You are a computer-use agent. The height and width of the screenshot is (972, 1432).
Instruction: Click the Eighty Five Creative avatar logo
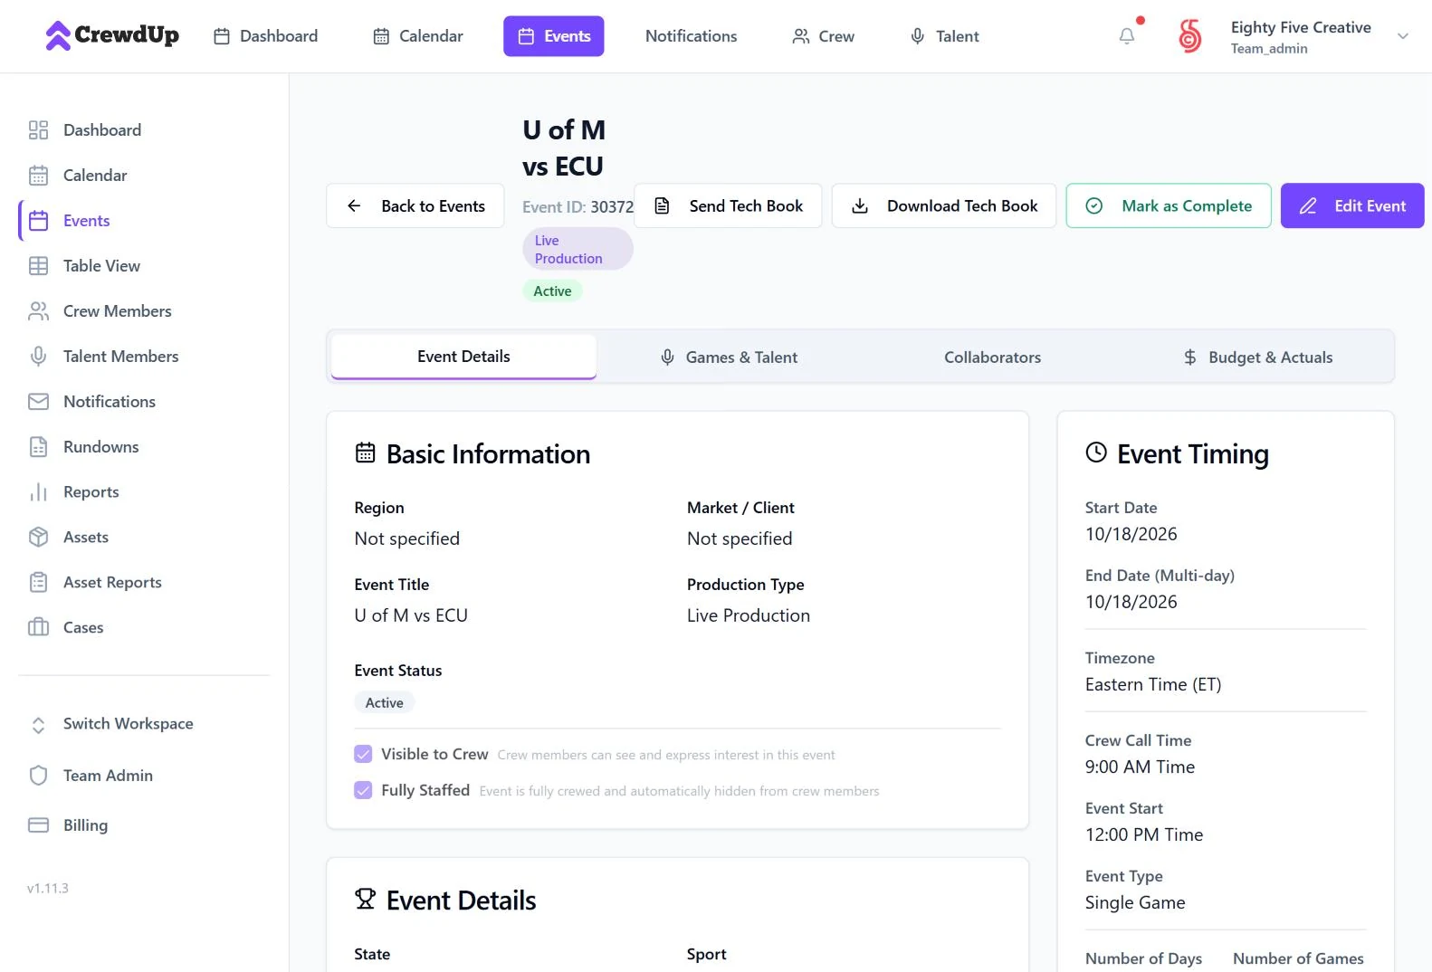[1189, 36]
